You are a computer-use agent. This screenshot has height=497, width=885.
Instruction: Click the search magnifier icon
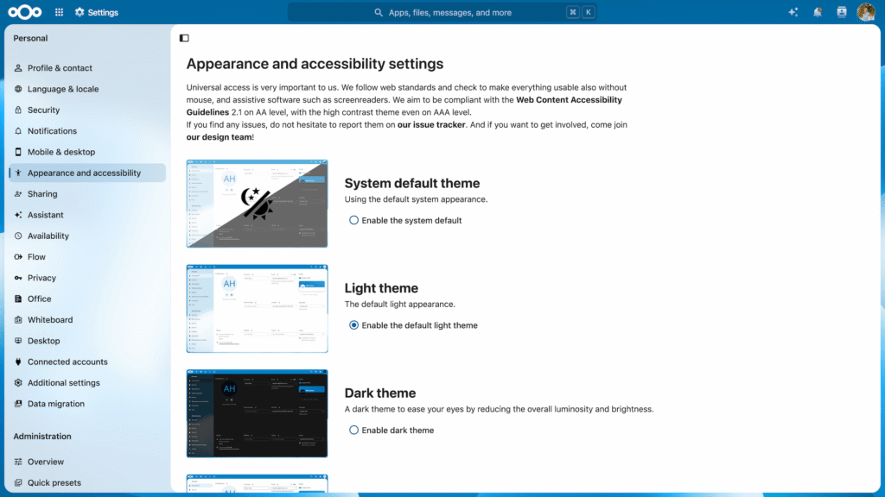tap(379, 12)
